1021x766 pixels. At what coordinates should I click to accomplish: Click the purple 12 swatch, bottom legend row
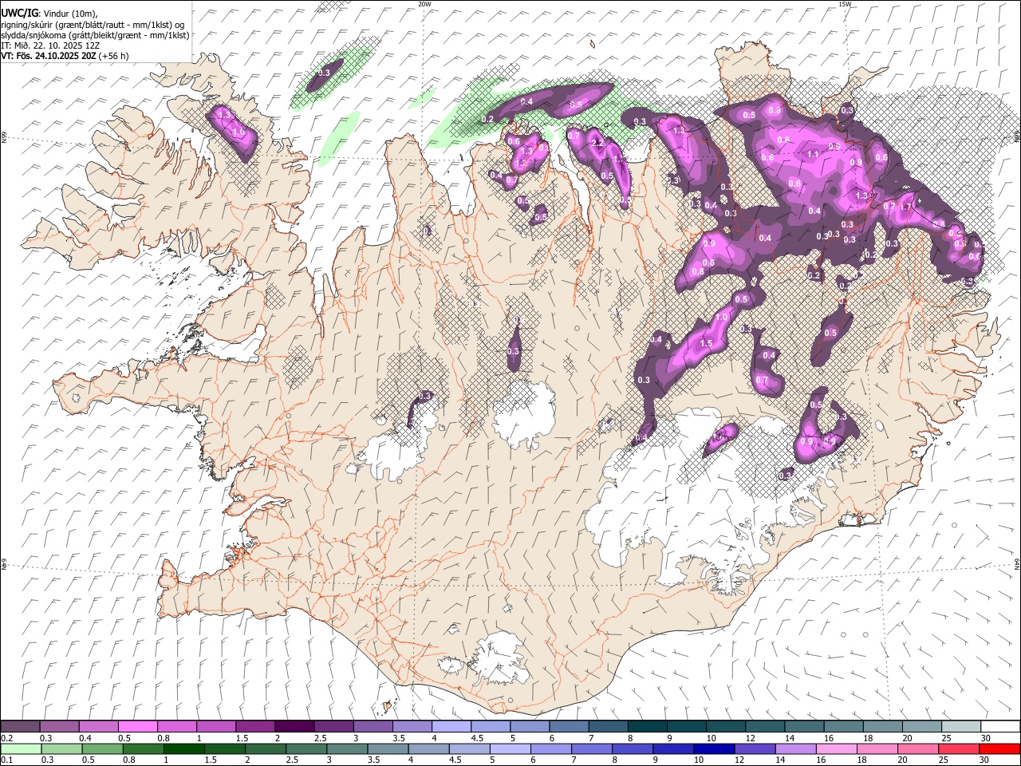click(x=755, y=749)
